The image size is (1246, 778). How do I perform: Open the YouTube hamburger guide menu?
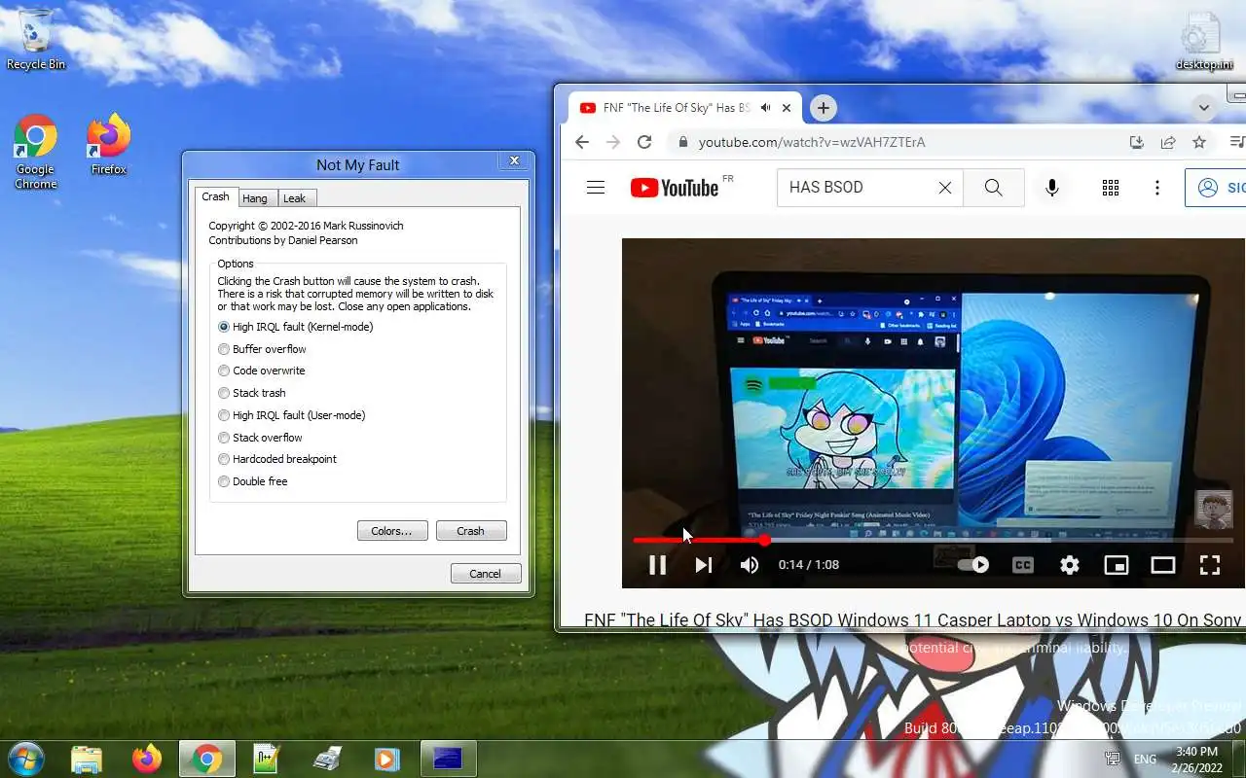click(596, 188)
